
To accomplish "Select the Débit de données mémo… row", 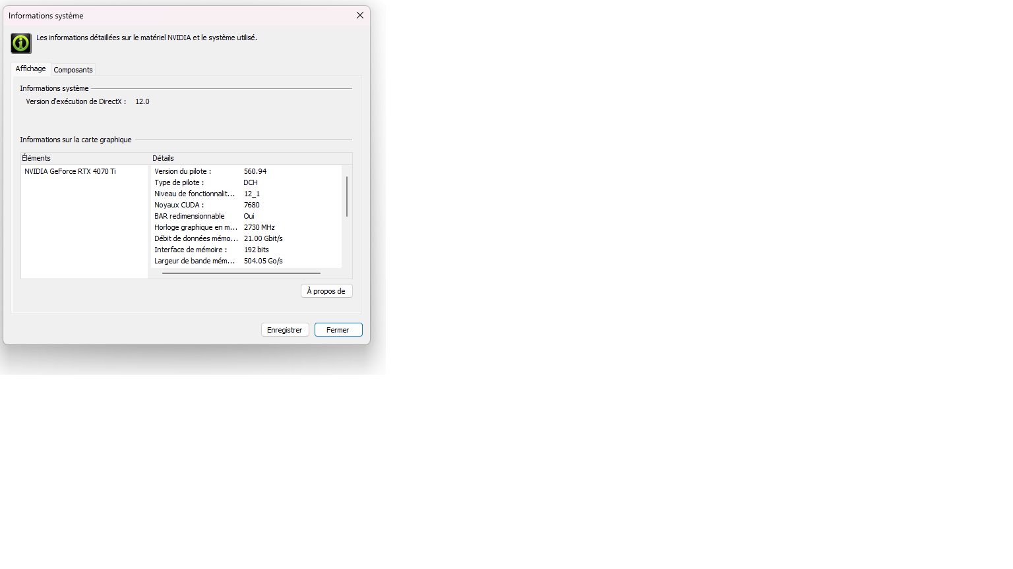I will (246, 238).
